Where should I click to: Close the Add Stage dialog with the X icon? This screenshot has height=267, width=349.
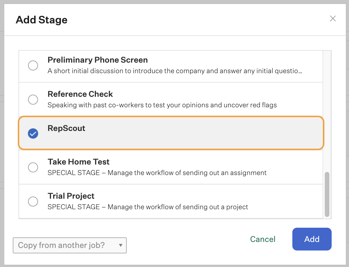pyautogui.click(x=333, y=19)
